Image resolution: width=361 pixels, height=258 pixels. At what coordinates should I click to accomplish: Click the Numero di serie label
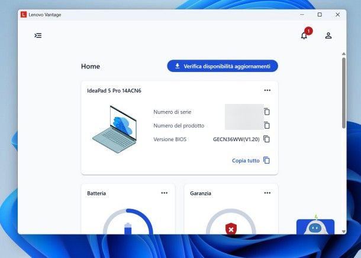point(172,112)
